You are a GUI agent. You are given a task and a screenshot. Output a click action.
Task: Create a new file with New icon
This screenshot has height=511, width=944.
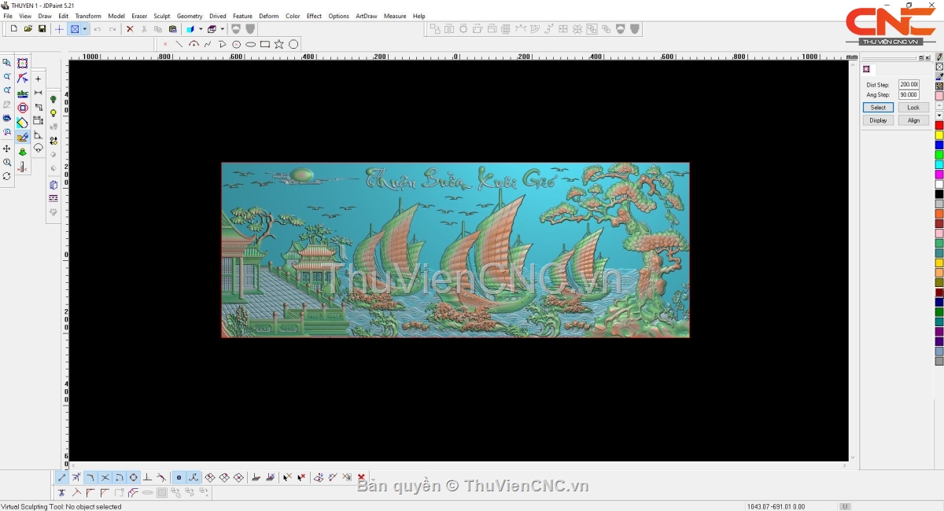pyautogui.click(x=13, y=29)
